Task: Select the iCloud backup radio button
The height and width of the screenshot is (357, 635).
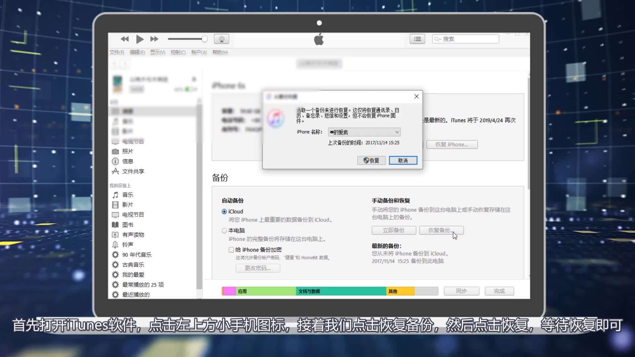Action: tap(224, 212)
